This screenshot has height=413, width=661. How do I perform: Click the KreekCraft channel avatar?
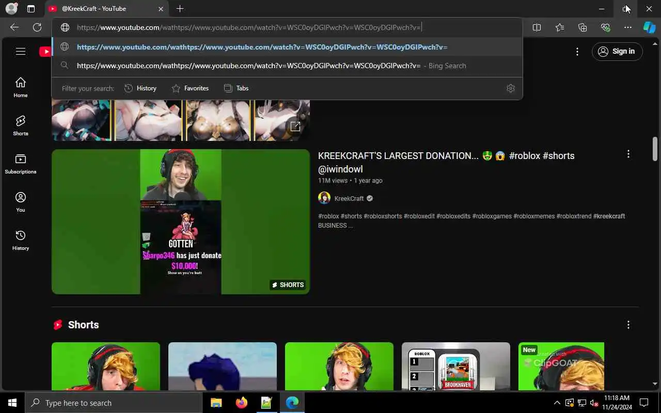[324, 198]
